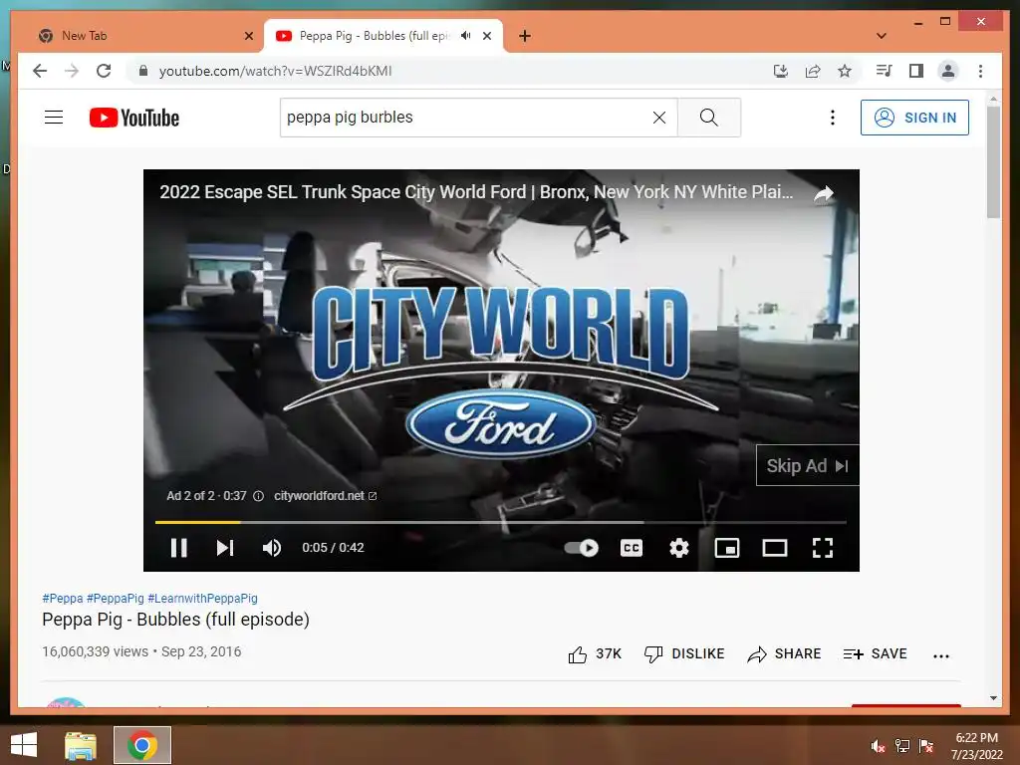Viewport: 1020px width, 765px height.
Task: Close the Peppa Pig tab
Action: pos(487,36)
